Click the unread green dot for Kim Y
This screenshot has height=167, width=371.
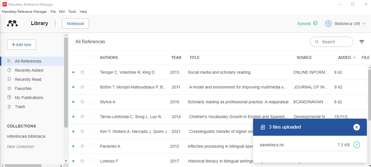(x=73, y=131)
